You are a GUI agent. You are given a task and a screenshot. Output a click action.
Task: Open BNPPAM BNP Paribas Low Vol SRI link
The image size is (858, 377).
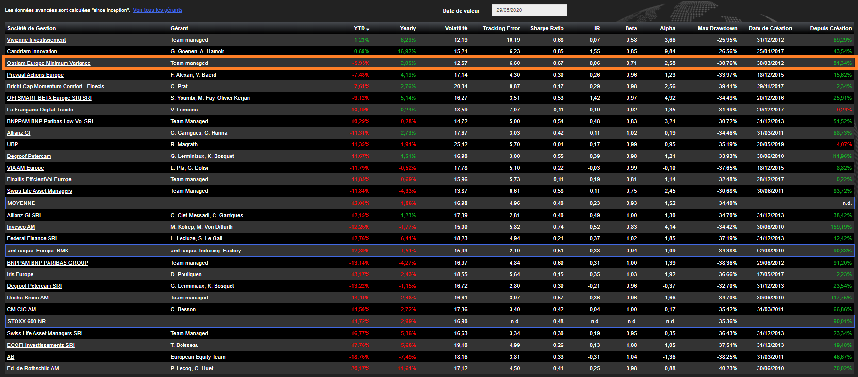50,121
